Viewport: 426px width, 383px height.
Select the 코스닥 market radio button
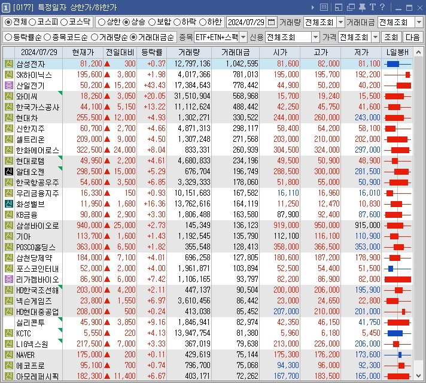click(x=64, y=22)
